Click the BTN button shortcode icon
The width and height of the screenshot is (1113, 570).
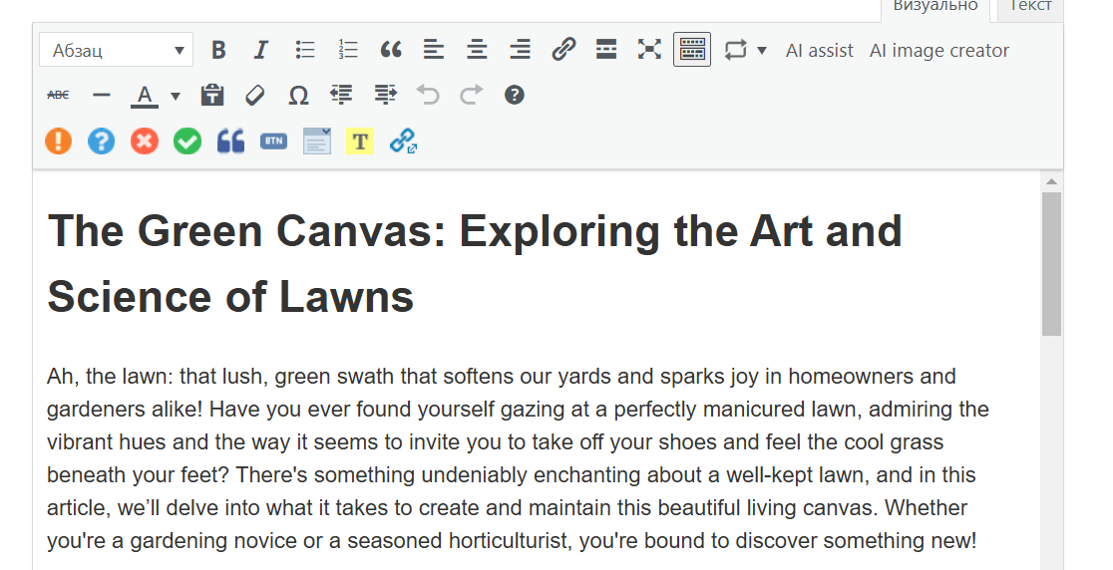pos(273,142)
